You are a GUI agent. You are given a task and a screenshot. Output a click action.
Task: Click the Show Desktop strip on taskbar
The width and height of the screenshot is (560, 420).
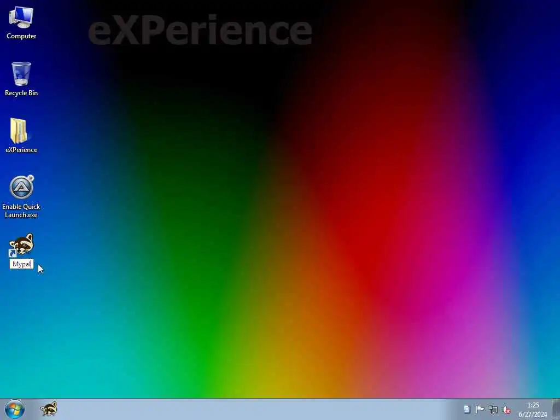point(556,409)
